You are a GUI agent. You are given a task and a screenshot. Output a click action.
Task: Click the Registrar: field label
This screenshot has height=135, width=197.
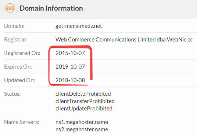(x=16, y=40)
